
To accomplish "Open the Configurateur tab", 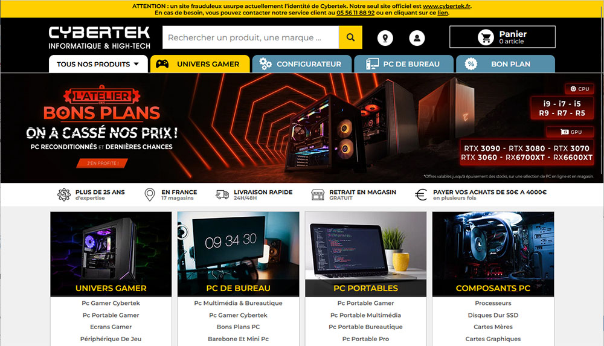I will pos(302,64).
